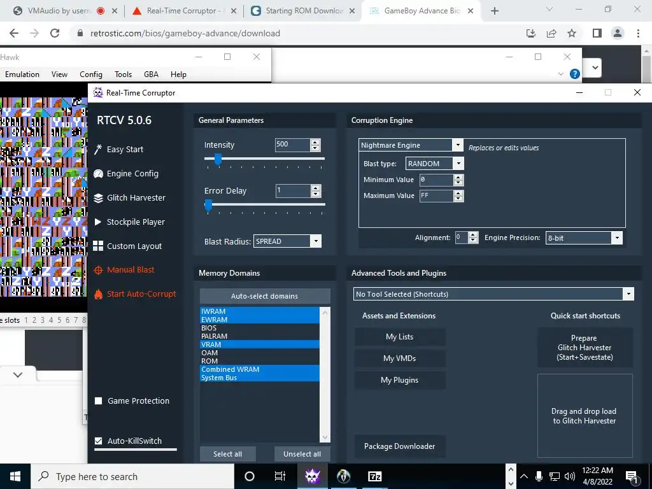Open Cortana circle on taskbar
The height and width of the screenshot is (489, 652).
pos(250,476)
